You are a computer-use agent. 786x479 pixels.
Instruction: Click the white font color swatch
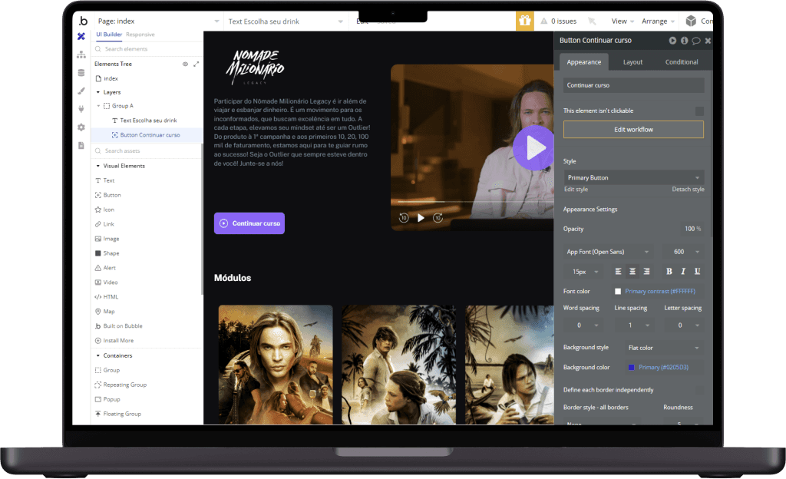(x=618, y=291)
